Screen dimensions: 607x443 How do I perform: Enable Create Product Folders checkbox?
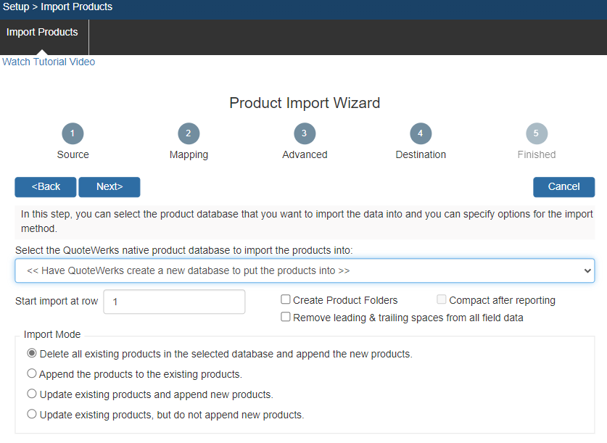286,300
